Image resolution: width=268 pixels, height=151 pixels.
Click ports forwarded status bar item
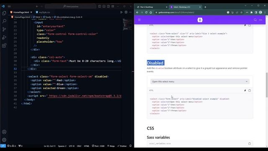(21, 146)
